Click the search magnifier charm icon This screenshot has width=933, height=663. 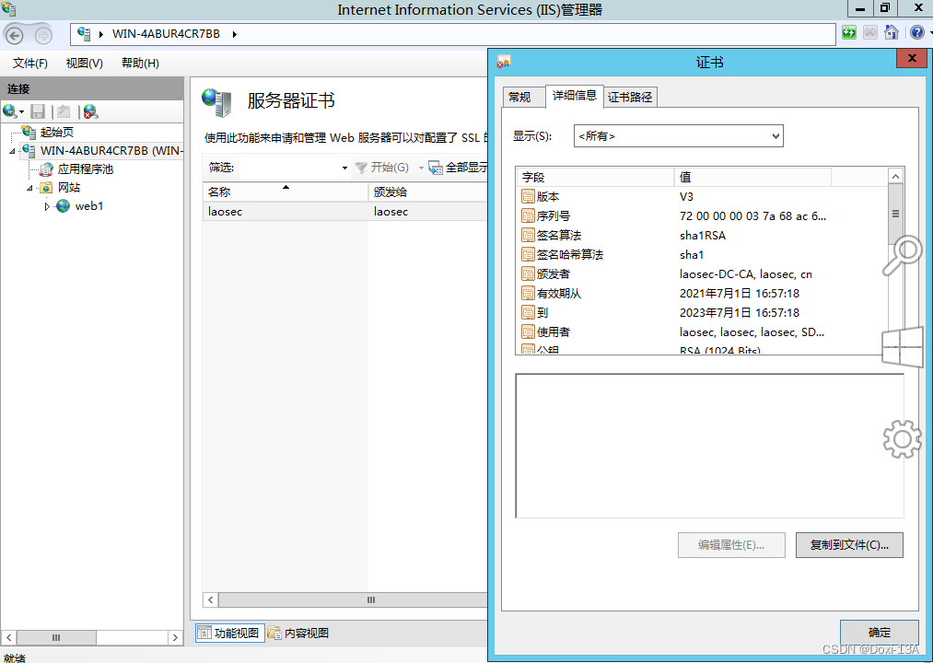tap(902, 255)
